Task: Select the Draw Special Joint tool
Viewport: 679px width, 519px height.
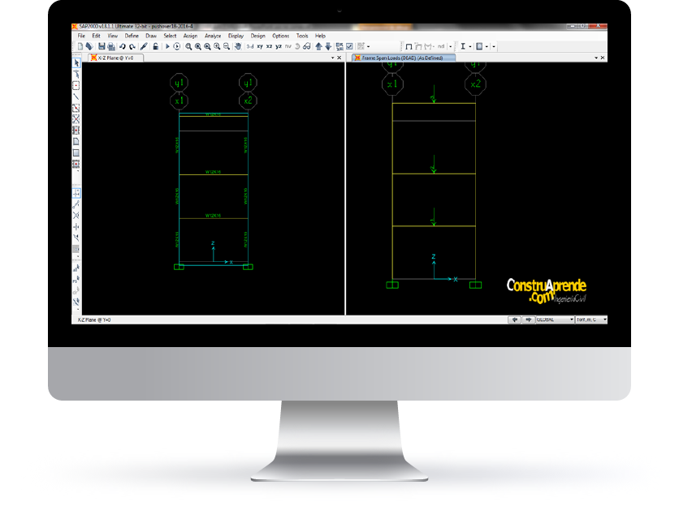Action: 76,86
